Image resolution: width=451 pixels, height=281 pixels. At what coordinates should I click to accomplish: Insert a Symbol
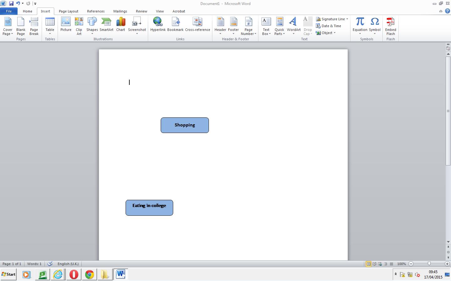pos(375,26)
